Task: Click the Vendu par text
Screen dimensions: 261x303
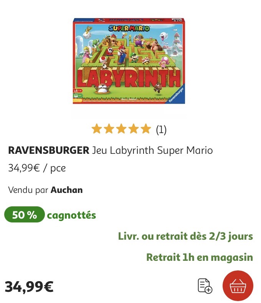Action: pyautogui.click(x=28, y=190)
